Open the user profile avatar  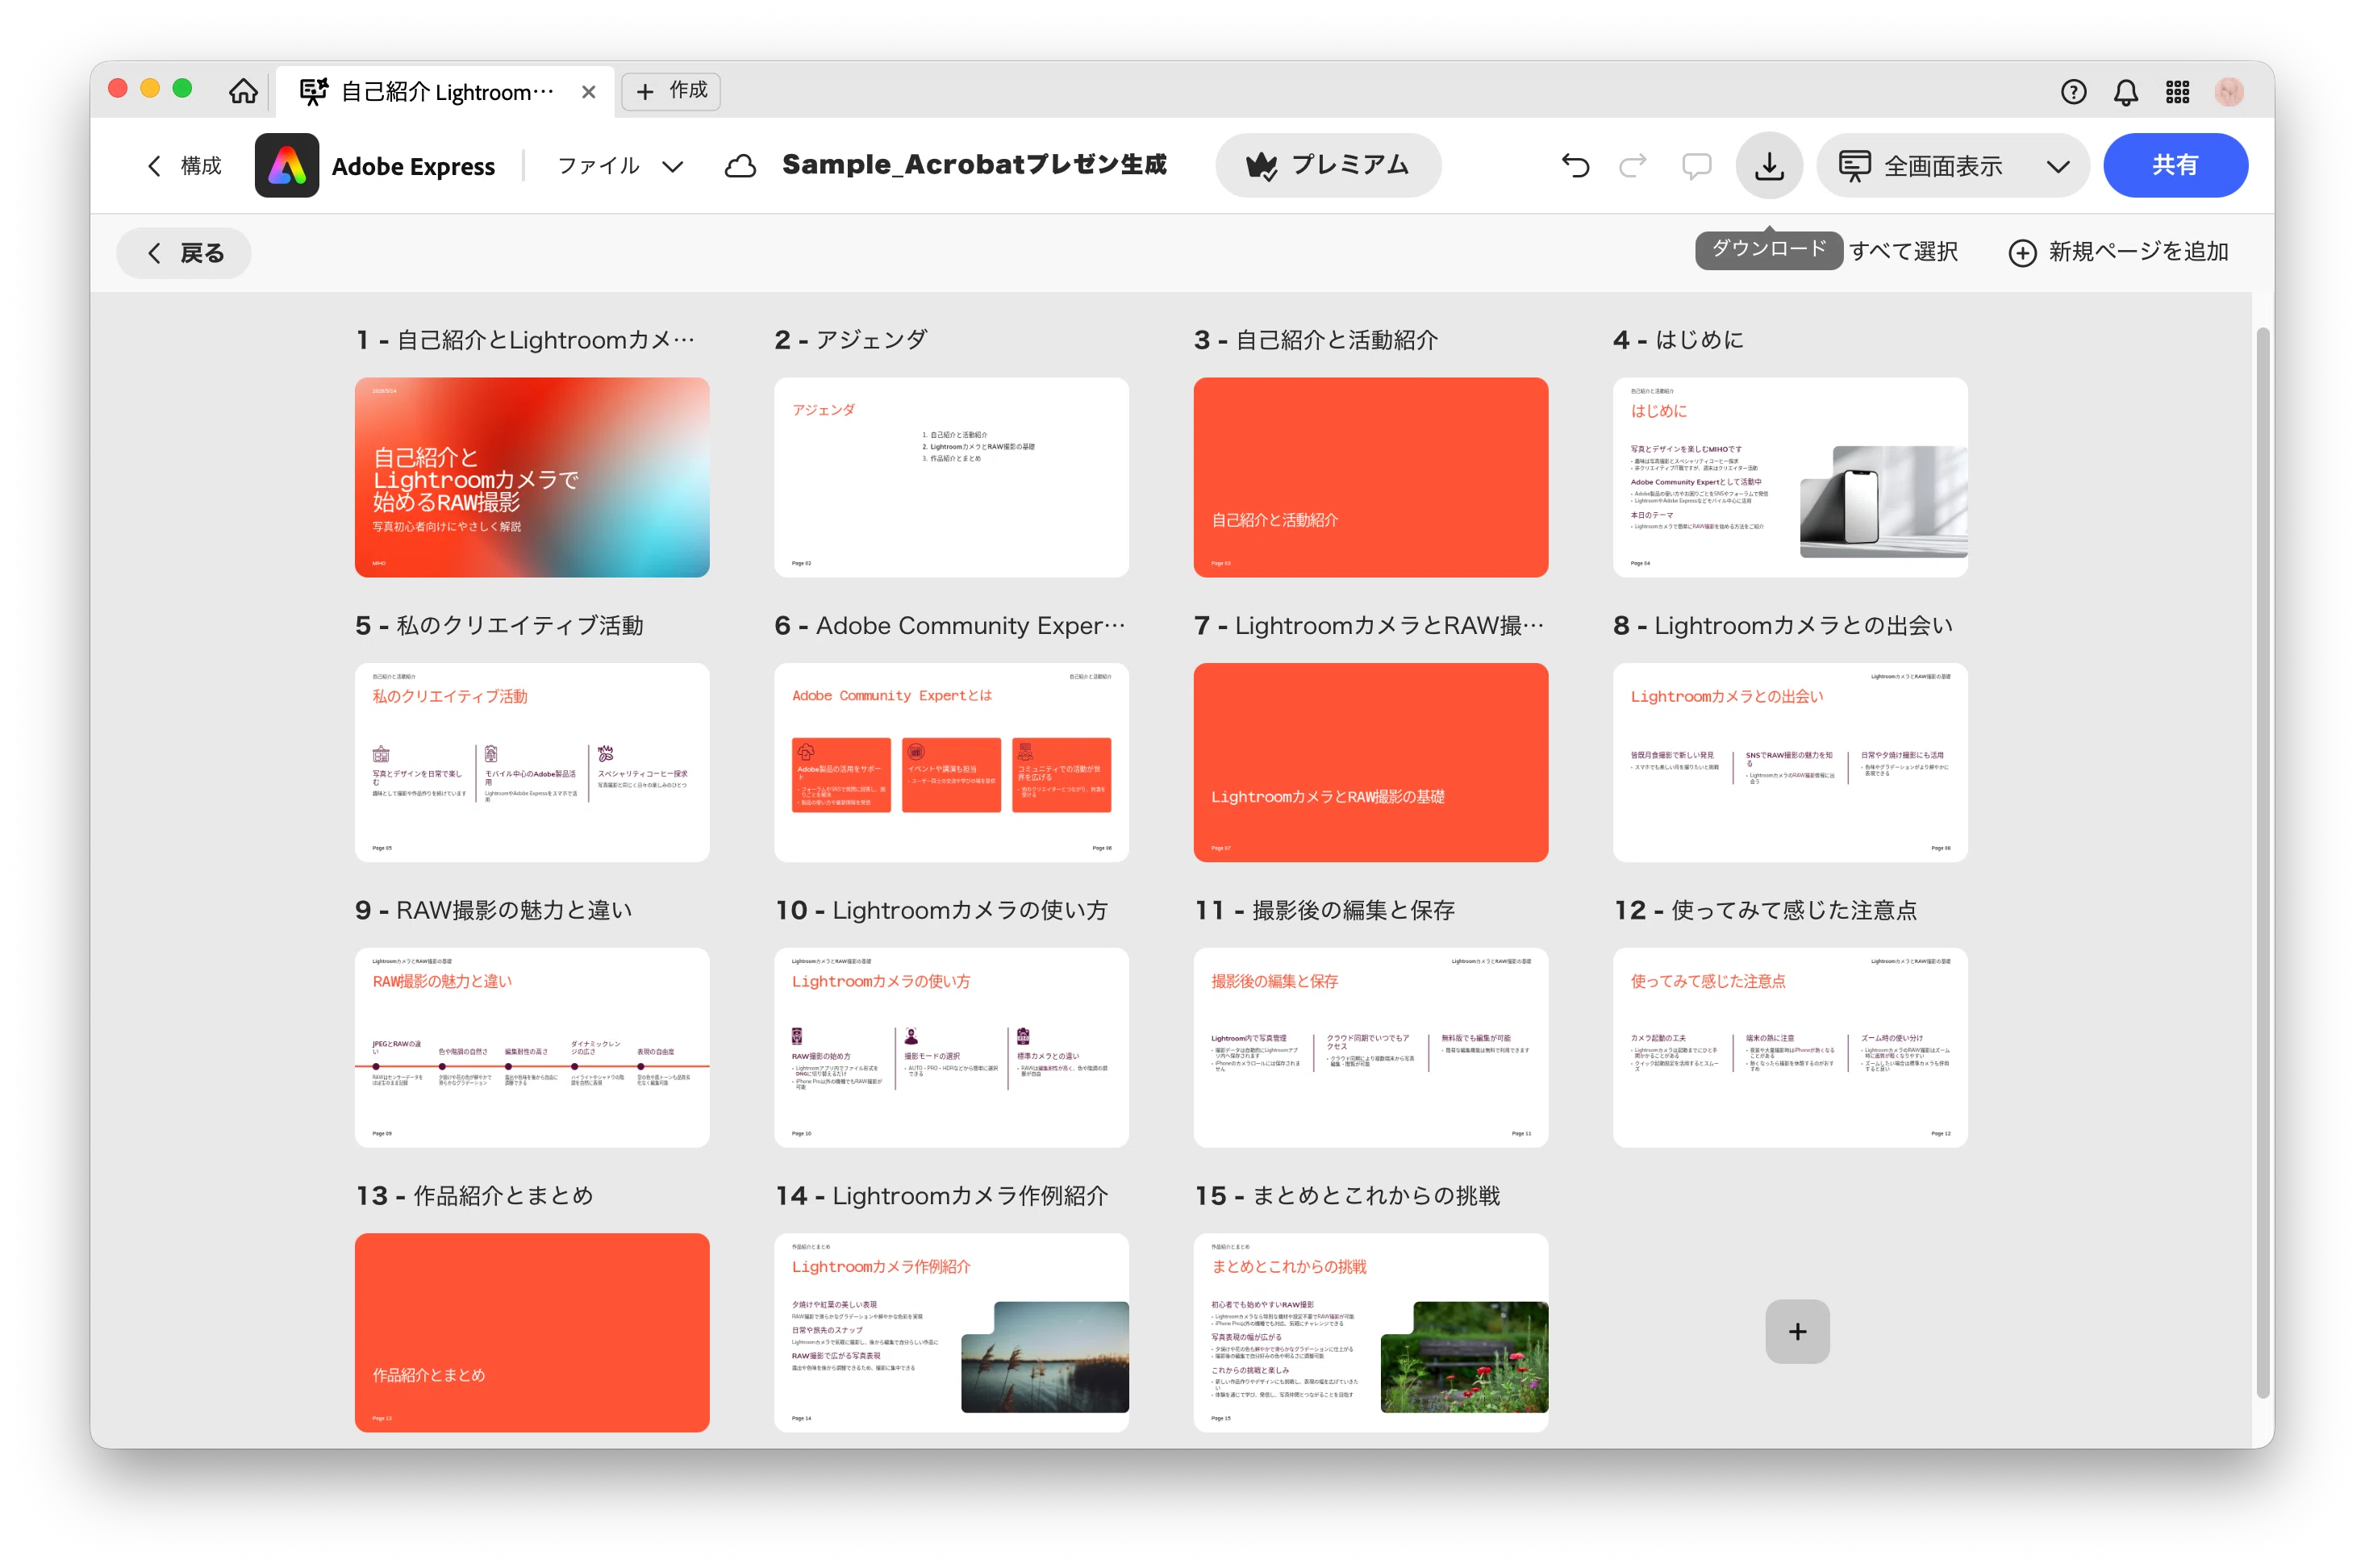tap(2229, 92)
